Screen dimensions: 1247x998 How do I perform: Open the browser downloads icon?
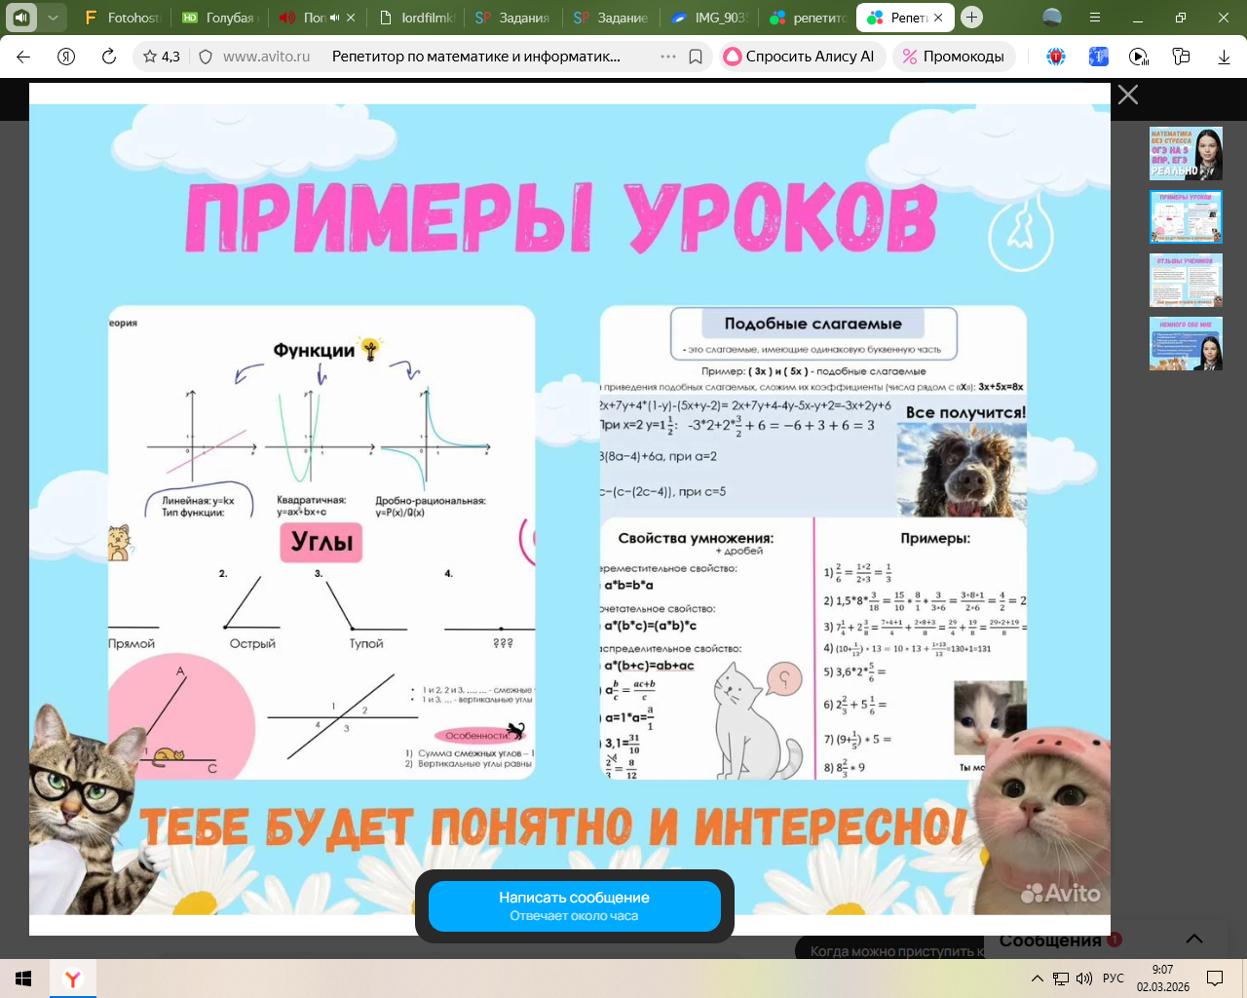coord(1224,57)
